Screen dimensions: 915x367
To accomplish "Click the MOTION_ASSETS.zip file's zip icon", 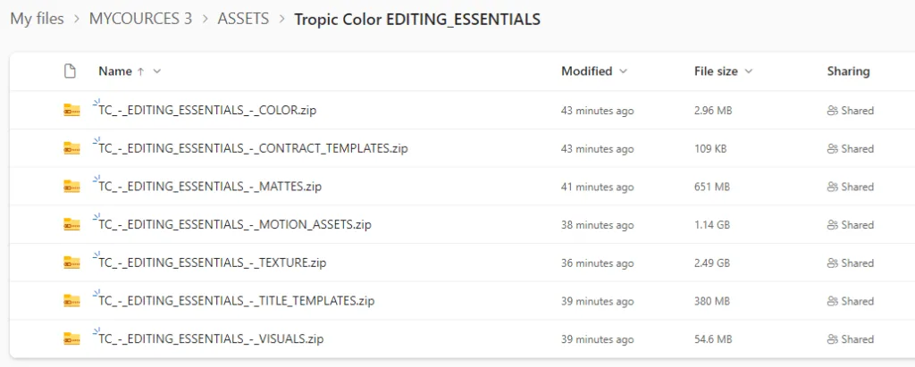I will [x=71, y=225].
